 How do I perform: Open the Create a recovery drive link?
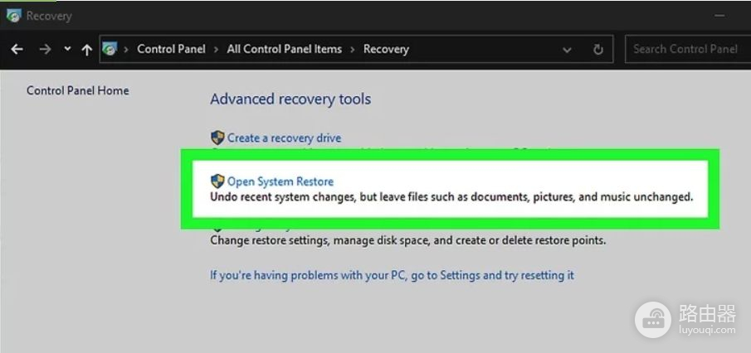point(284,138)
